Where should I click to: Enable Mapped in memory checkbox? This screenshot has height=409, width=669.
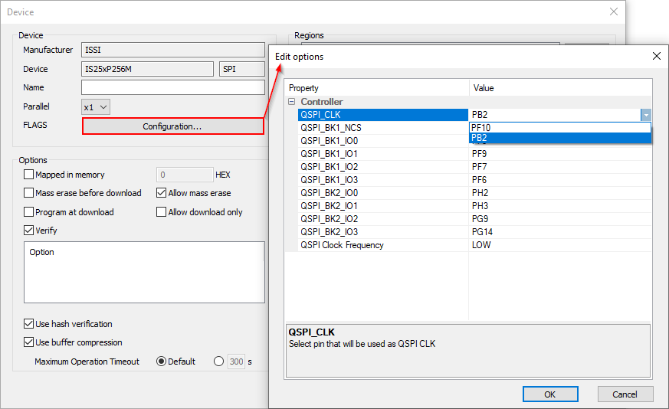pyautogui.click(x=29, y=175)
